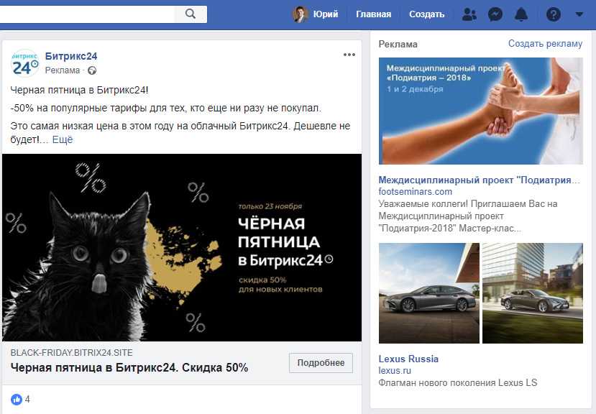Open friend requests icon
The image size is (596, 414).
pos(469,14)
